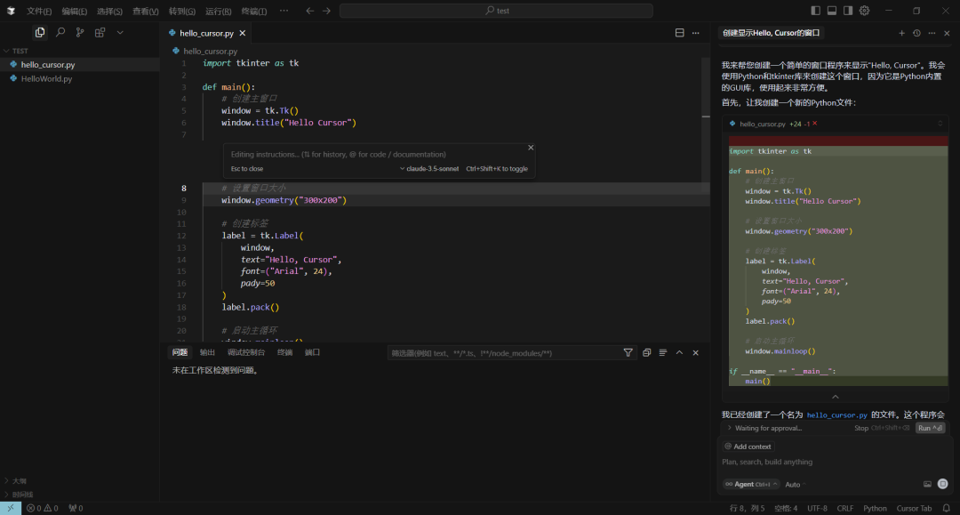Open the 编辑(E) menu
The image size is (960, 515).
(x=74, y=11)
